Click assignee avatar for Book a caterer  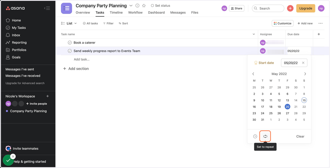[x=263, y=43]
